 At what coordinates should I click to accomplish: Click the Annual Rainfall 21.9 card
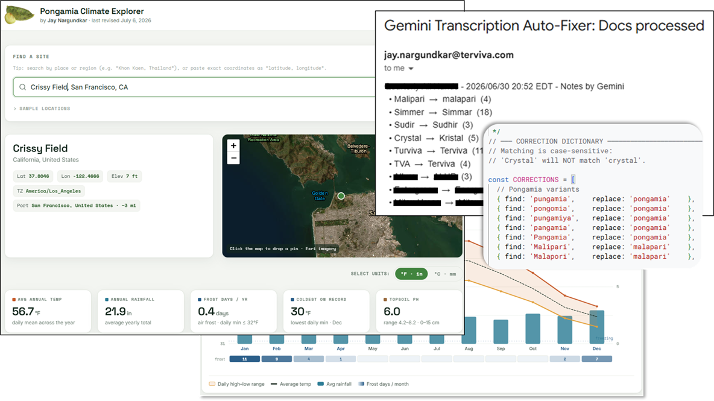141,311
